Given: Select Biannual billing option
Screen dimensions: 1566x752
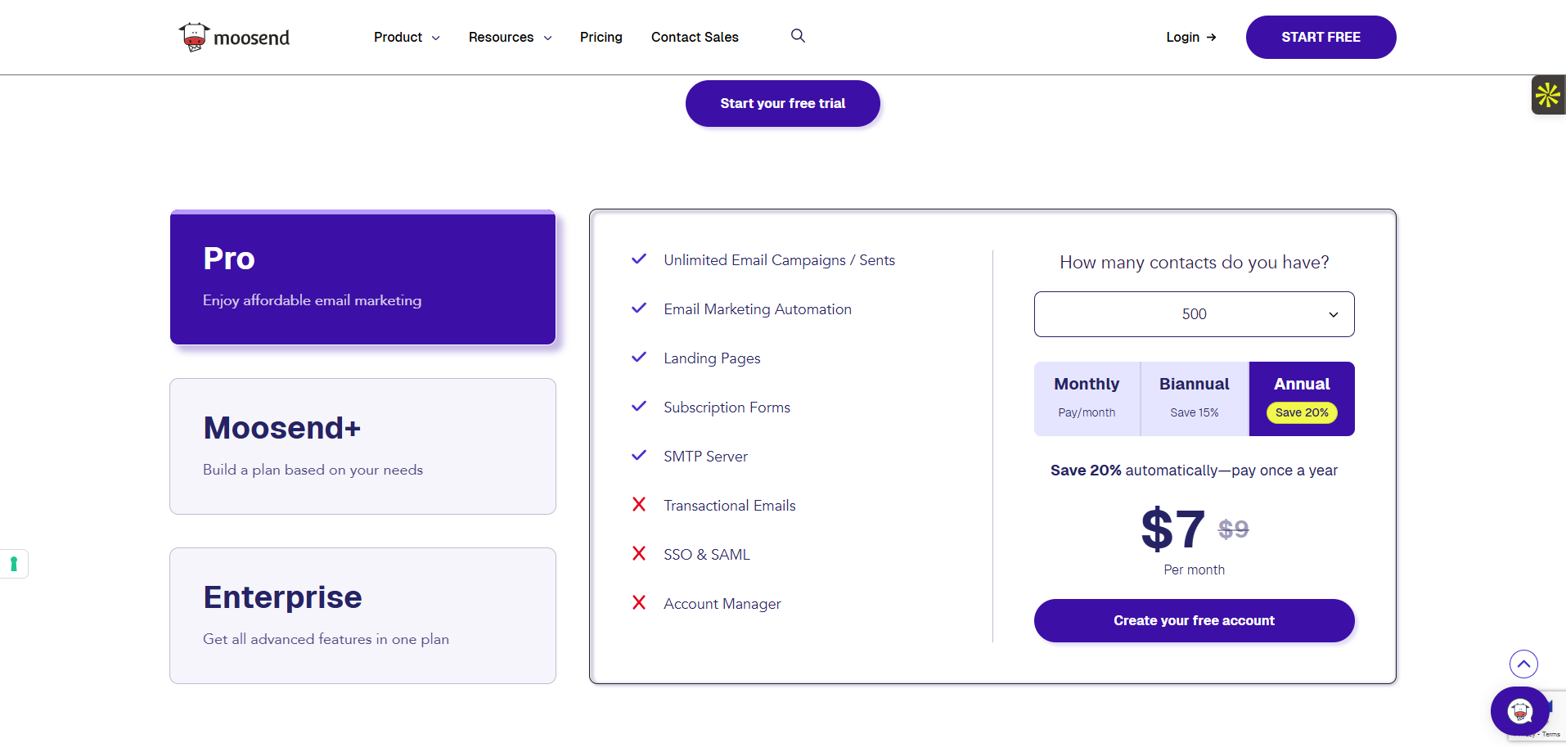Looking at the screenshot, I should (x=1194, y=398).
